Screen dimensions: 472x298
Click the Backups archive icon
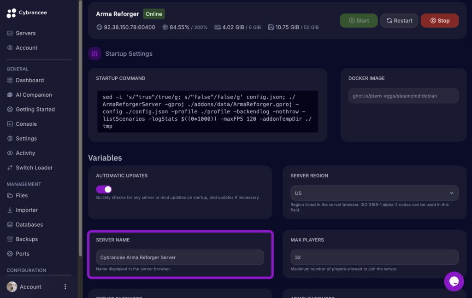tap(10, 239)
